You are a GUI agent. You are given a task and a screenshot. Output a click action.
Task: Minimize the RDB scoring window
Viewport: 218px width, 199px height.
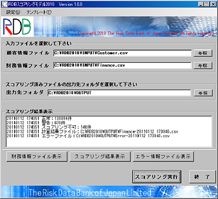pyautogui.click(x=201, y=4)
